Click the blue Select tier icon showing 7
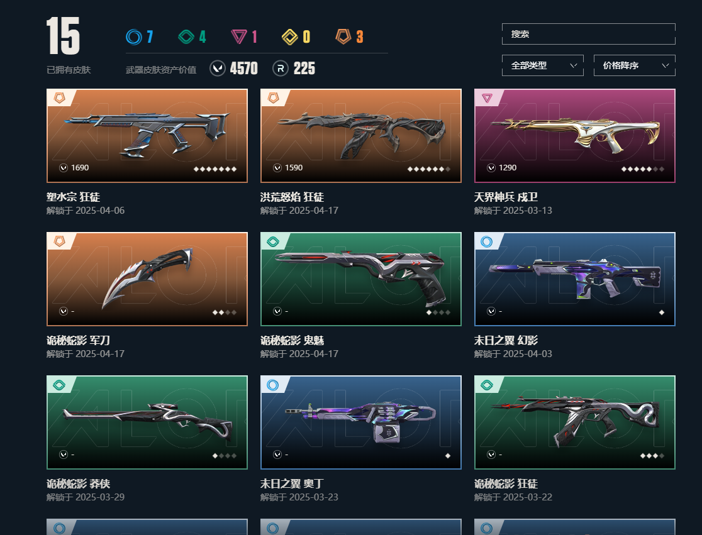Viewport: 702px width, 535px height. coord(133,36)
